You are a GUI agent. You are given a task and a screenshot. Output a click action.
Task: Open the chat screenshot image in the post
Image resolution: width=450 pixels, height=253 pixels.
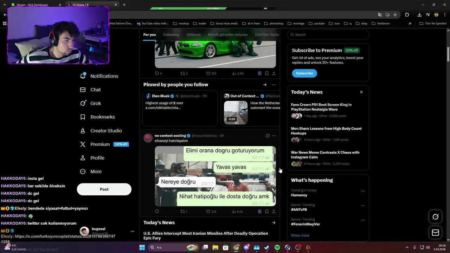pos(215,176)
